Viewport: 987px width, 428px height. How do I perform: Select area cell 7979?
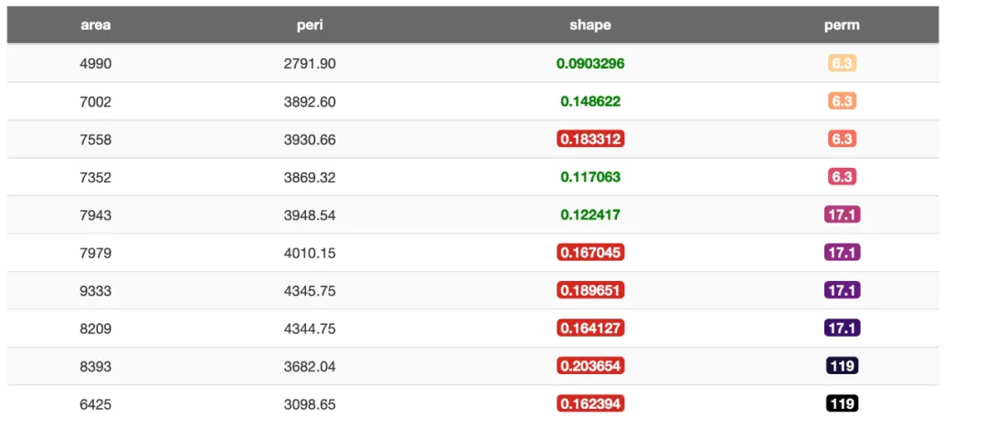[96, 253]
